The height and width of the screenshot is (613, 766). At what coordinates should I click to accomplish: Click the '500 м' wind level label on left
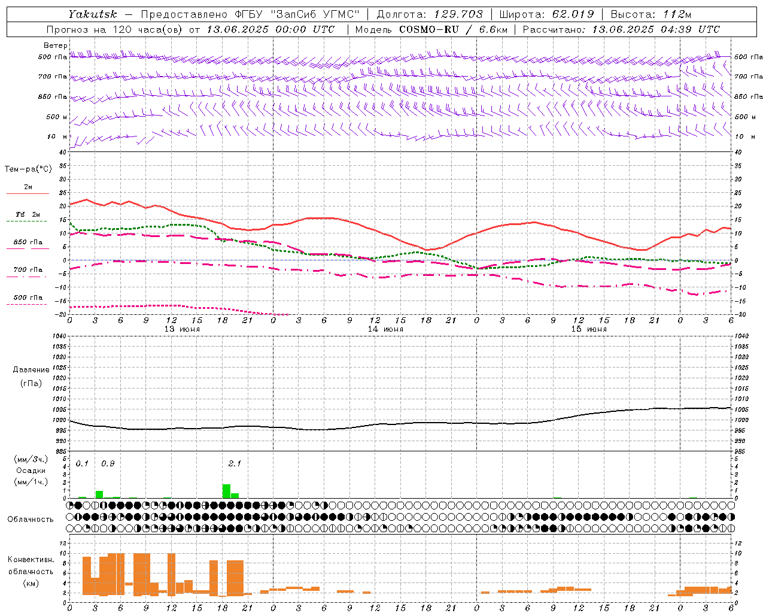[57, 117]
